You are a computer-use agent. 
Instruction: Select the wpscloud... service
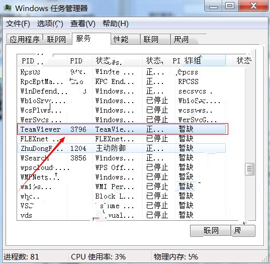45,168
